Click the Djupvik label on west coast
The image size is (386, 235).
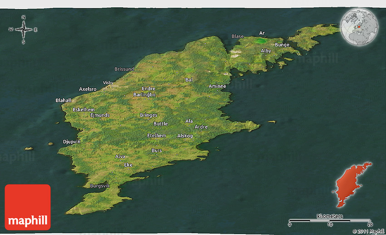pyautogui.click(x=71, y=142)
